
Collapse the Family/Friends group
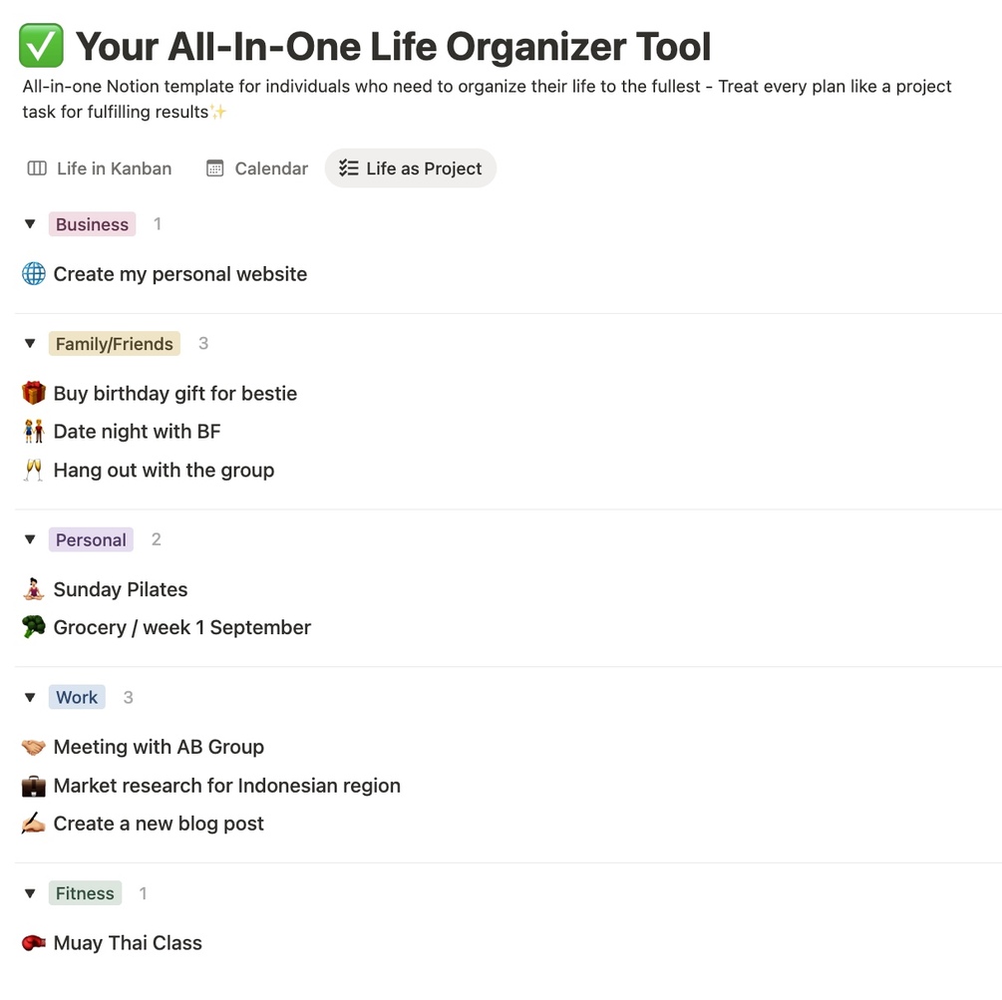tap(30, 344)
